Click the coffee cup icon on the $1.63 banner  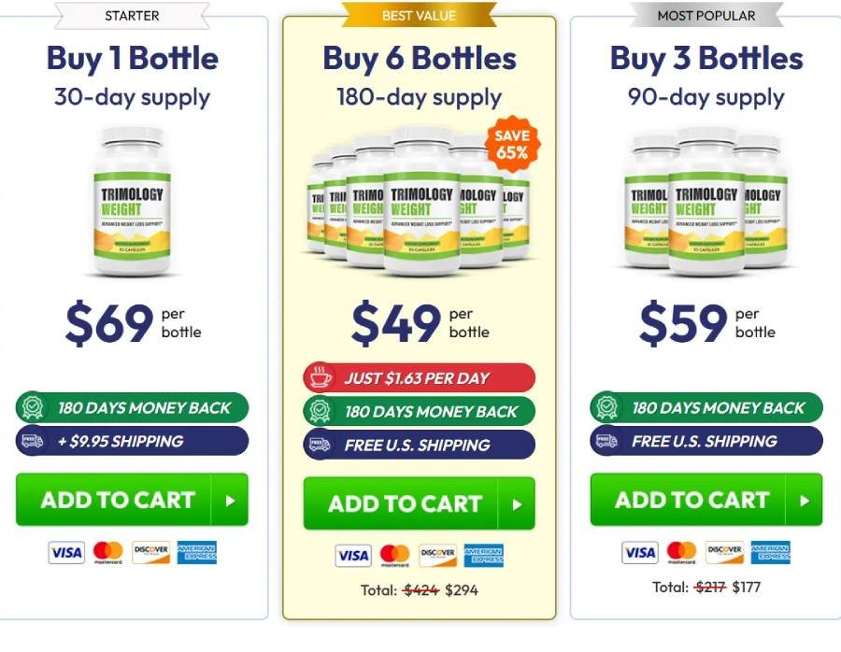coord(319,376)
